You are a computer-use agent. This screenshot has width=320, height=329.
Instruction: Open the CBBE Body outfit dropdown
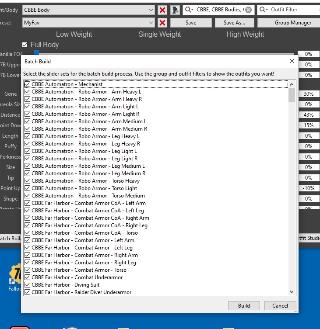[151, 10]
